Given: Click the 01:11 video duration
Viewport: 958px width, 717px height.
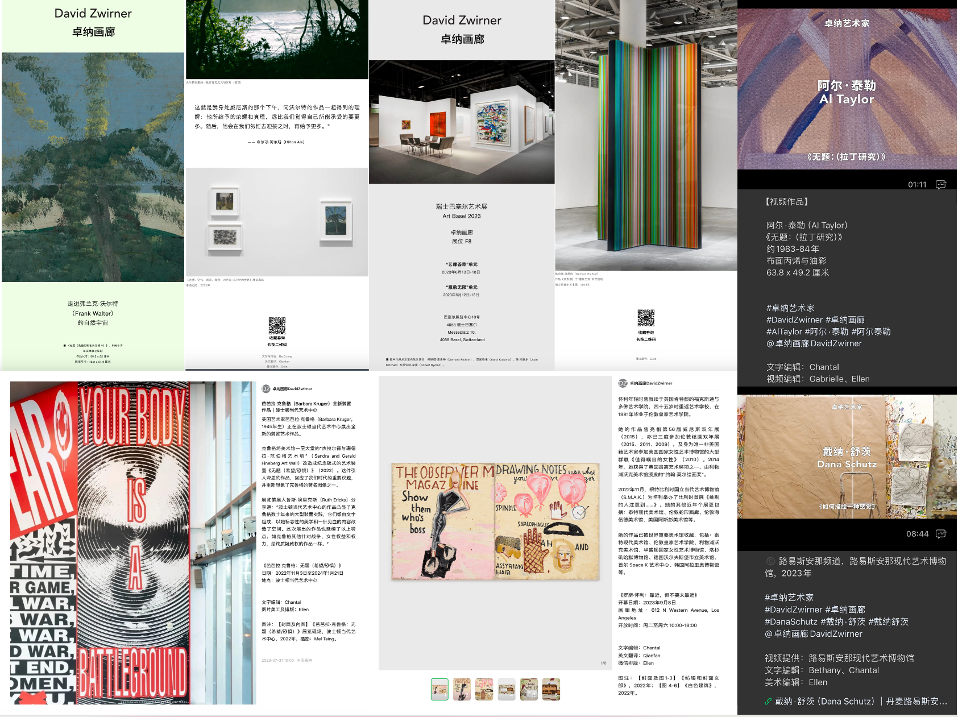Looking at the screenshot, I should click(917, 184).
